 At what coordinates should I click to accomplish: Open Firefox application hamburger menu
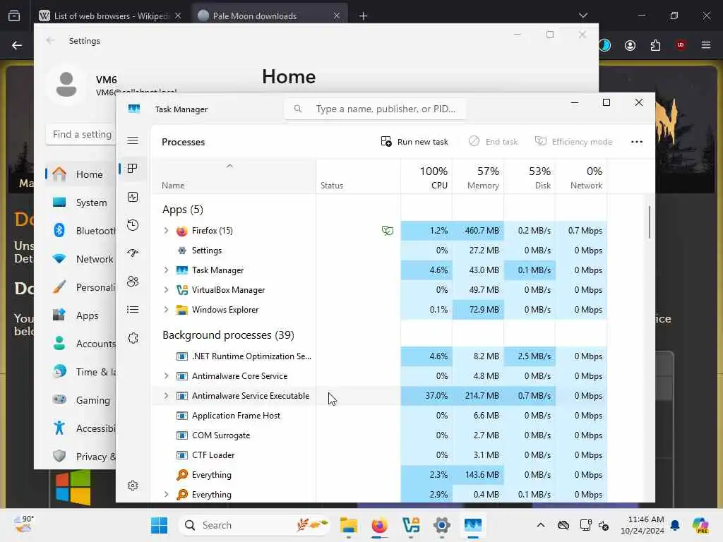(706, 45)
